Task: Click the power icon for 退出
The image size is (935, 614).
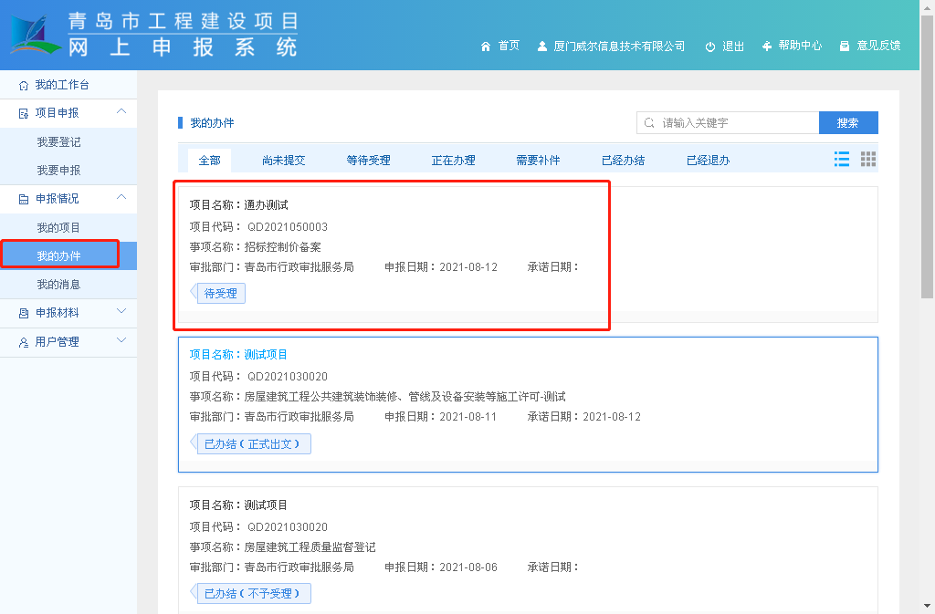Action: 710,47
